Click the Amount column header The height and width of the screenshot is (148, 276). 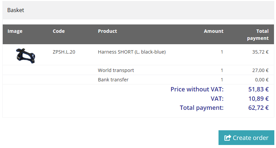[x=214, y=31]
